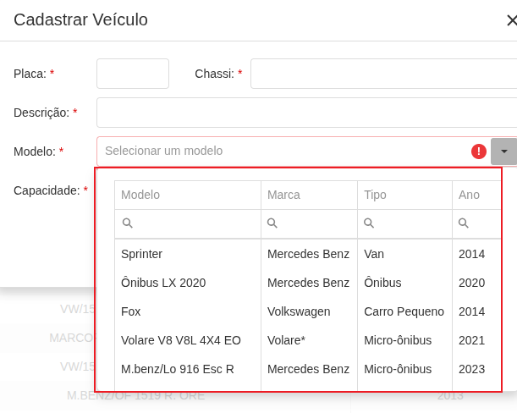This screenshot has width=517, height=413.
Task: Click search icon in Modelo filter
Action: pyautogui.click(x=128, y=223)
